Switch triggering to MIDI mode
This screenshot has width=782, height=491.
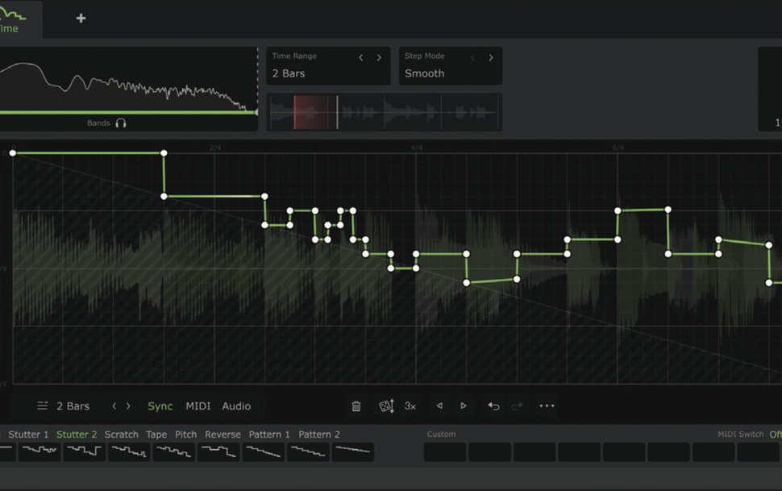pyautogui.click(x=198, y=406)
